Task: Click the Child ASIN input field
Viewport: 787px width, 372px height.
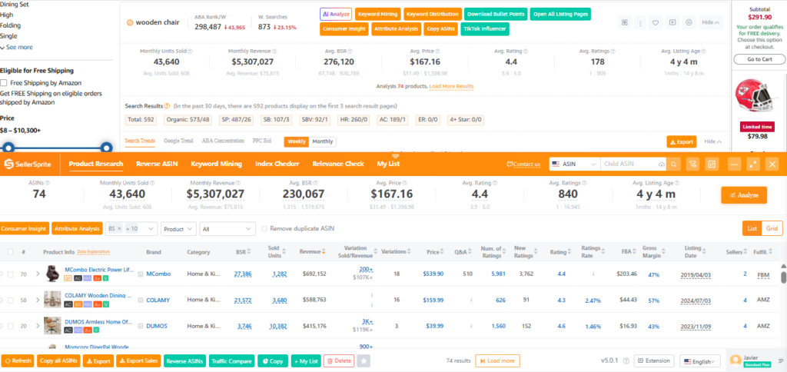Action: pos(627,164)
